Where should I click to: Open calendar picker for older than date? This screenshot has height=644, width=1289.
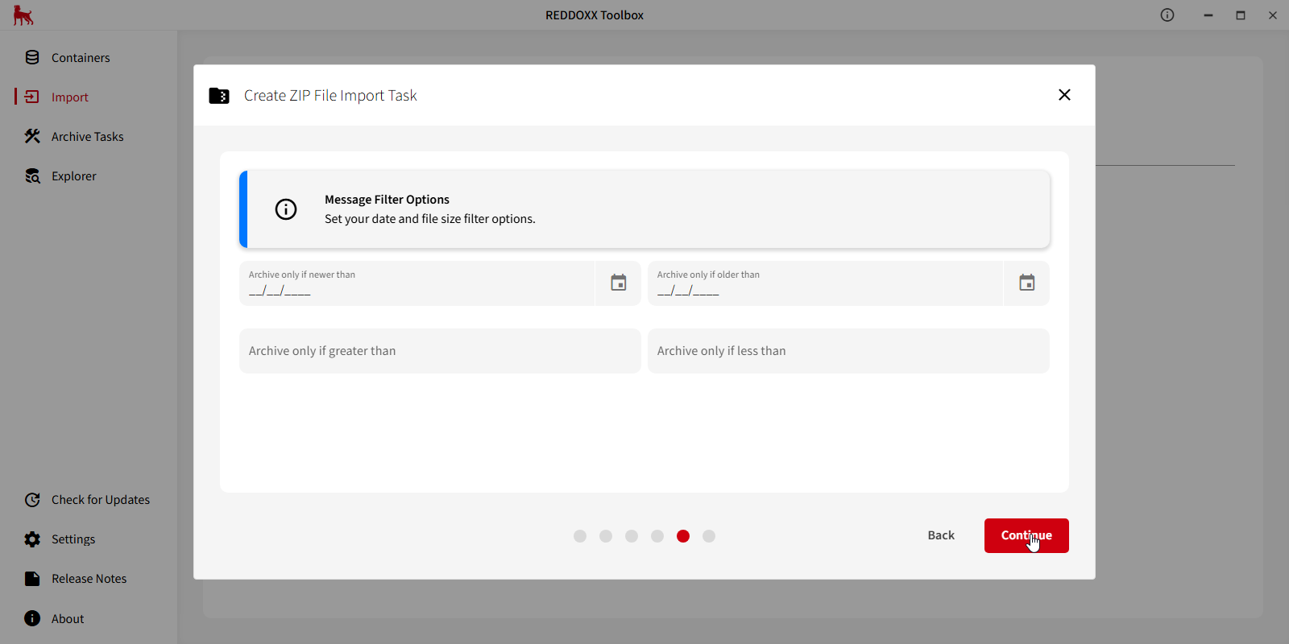[1027, 283]
